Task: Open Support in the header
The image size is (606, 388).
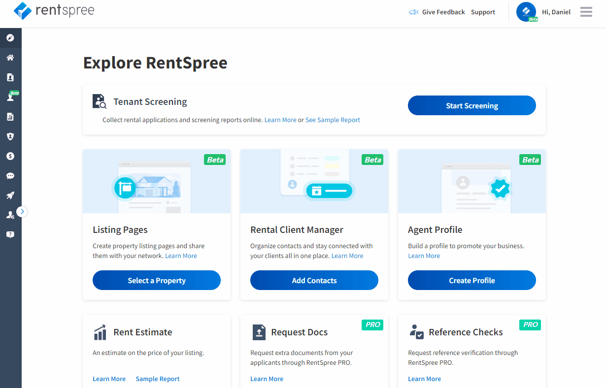Action: [x=483, y=12]
